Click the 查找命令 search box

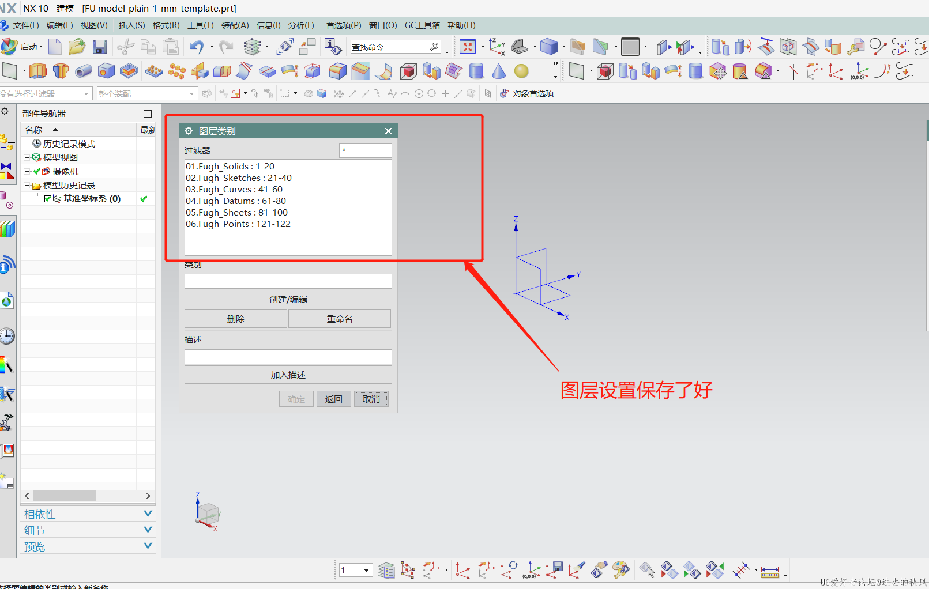click(396, 47)
